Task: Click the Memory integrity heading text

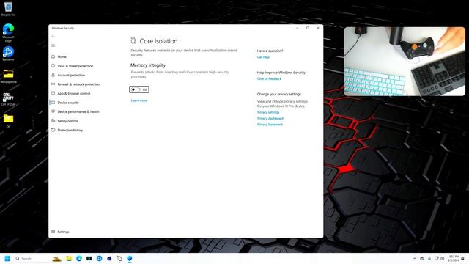Action: [x=148, y=65]
